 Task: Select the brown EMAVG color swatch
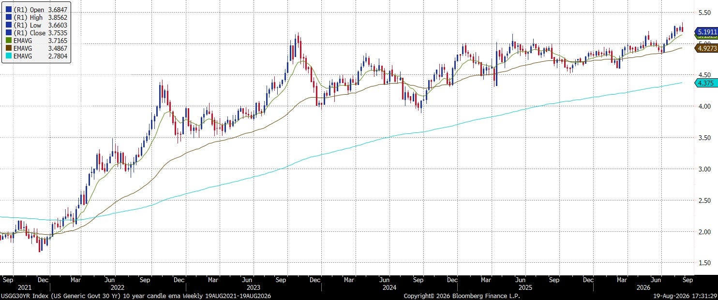click(9, 49)
